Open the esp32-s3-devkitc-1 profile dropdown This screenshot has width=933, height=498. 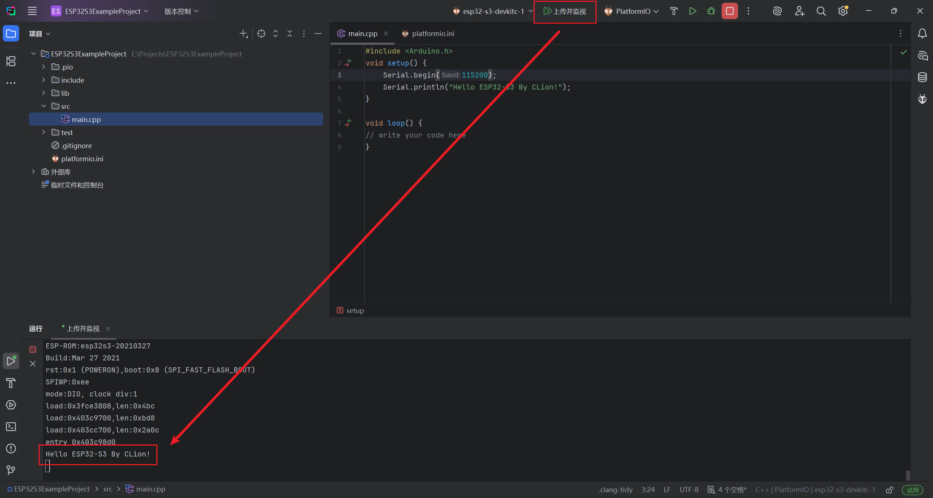coord(493,11)
